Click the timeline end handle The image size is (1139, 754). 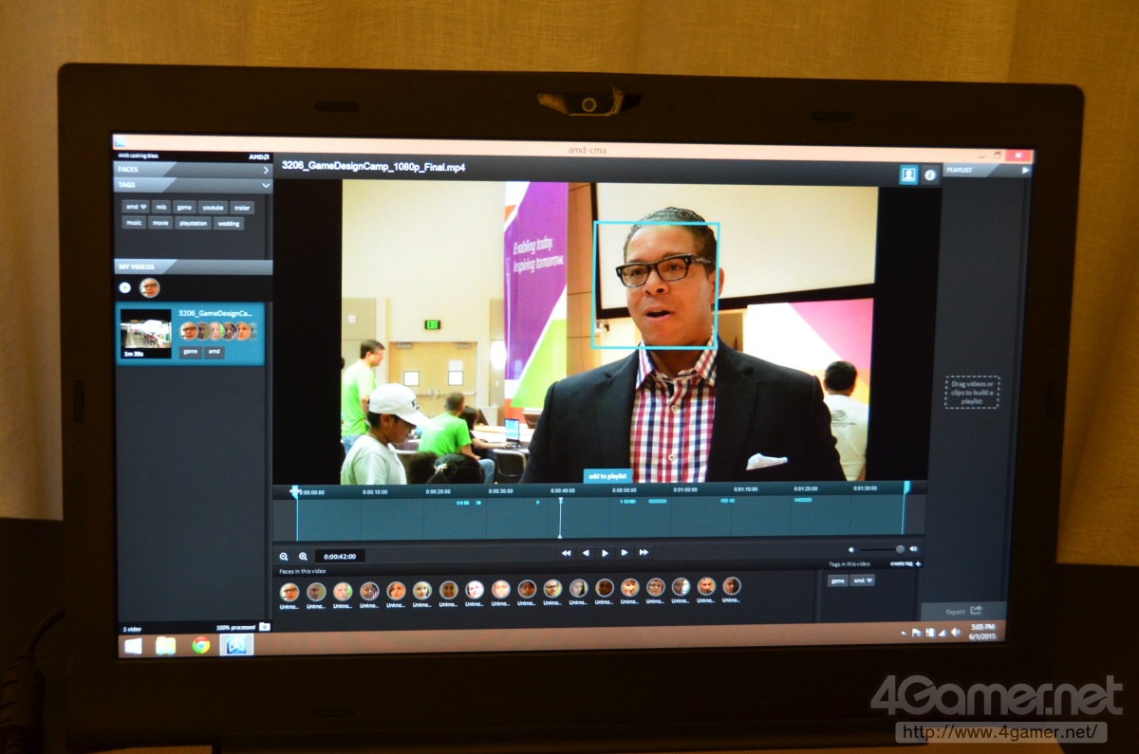tap(906, 487)
